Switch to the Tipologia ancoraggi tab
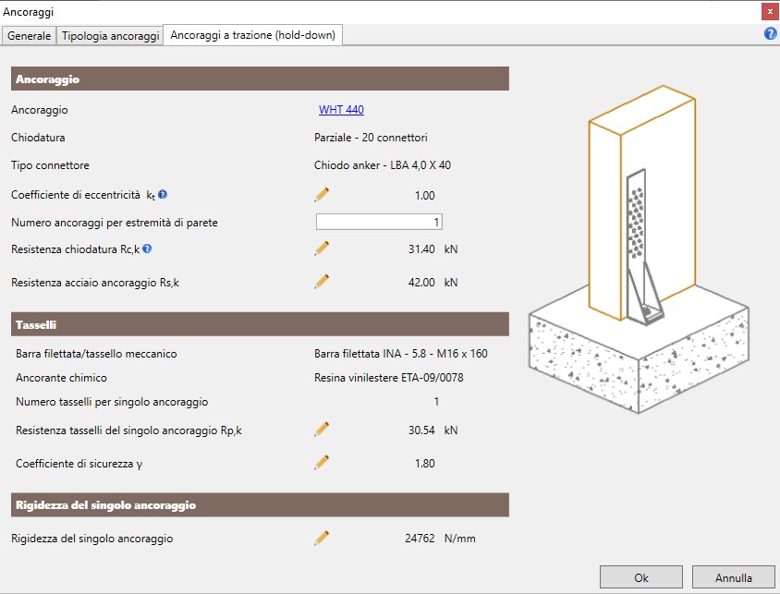The image size is (780, 594). click(110, 36)
